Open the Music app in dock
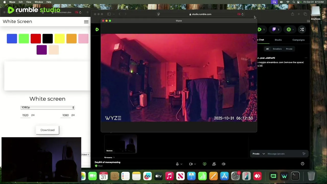The width and height of the screenshot is (327, 184). click(169, 176)
